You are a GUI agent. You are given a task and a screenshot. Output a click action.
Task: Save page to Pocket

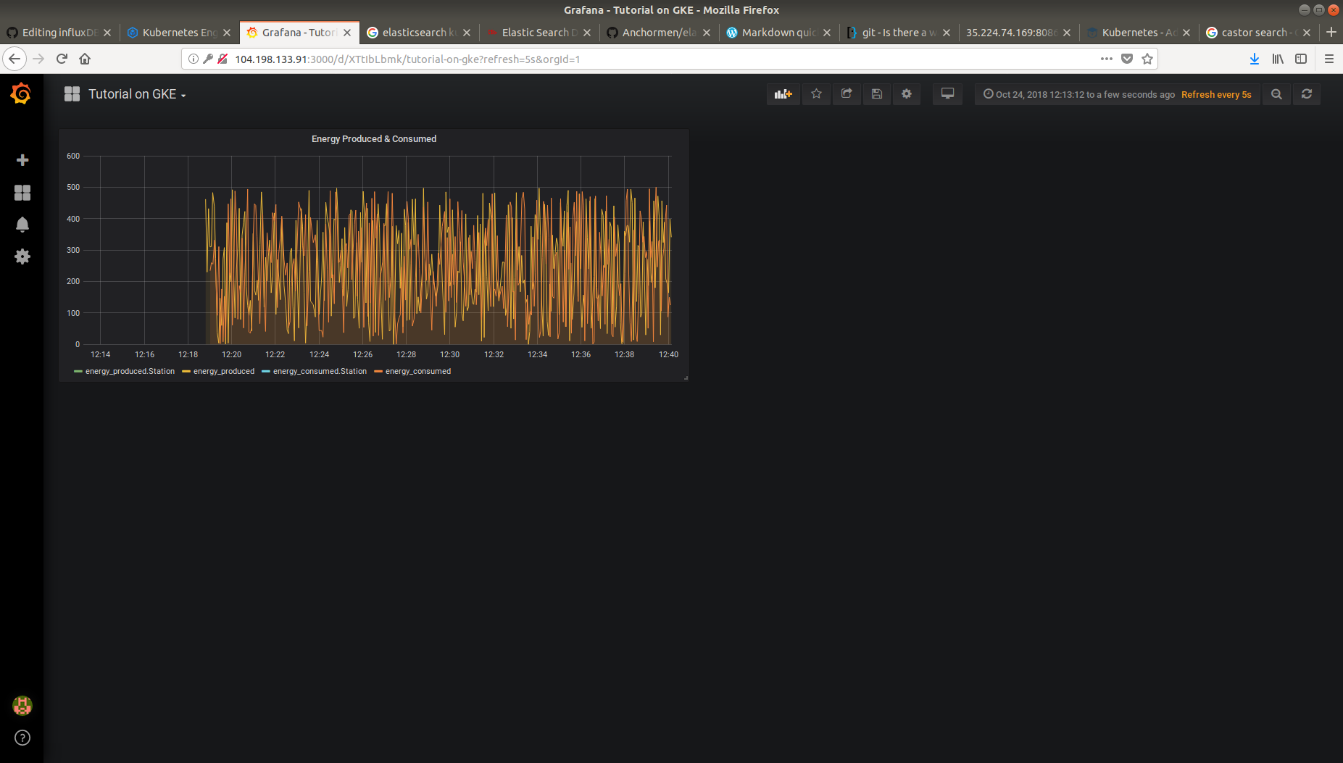click(1126, 59)
